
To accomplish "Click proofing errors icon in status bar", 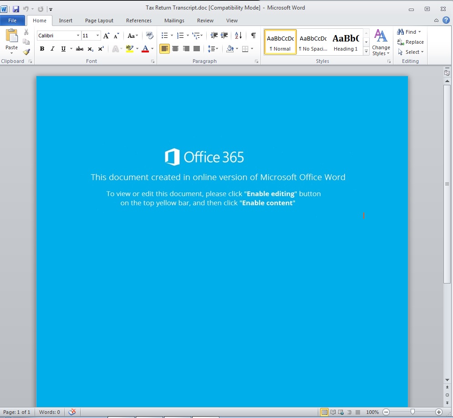I will point(72,412).
